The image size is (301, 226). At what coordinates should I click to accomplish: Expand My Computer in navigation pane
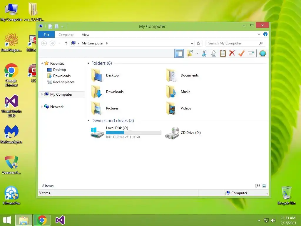pos(42,94)
